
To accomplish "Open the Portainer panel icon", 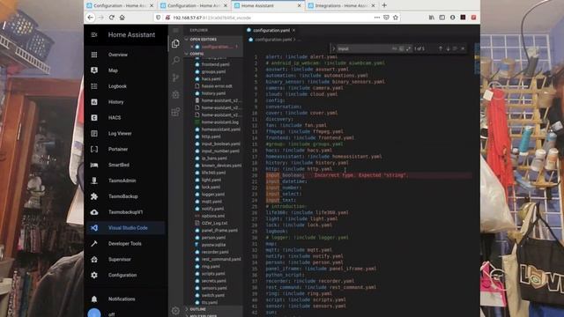I will coord(94,149).
